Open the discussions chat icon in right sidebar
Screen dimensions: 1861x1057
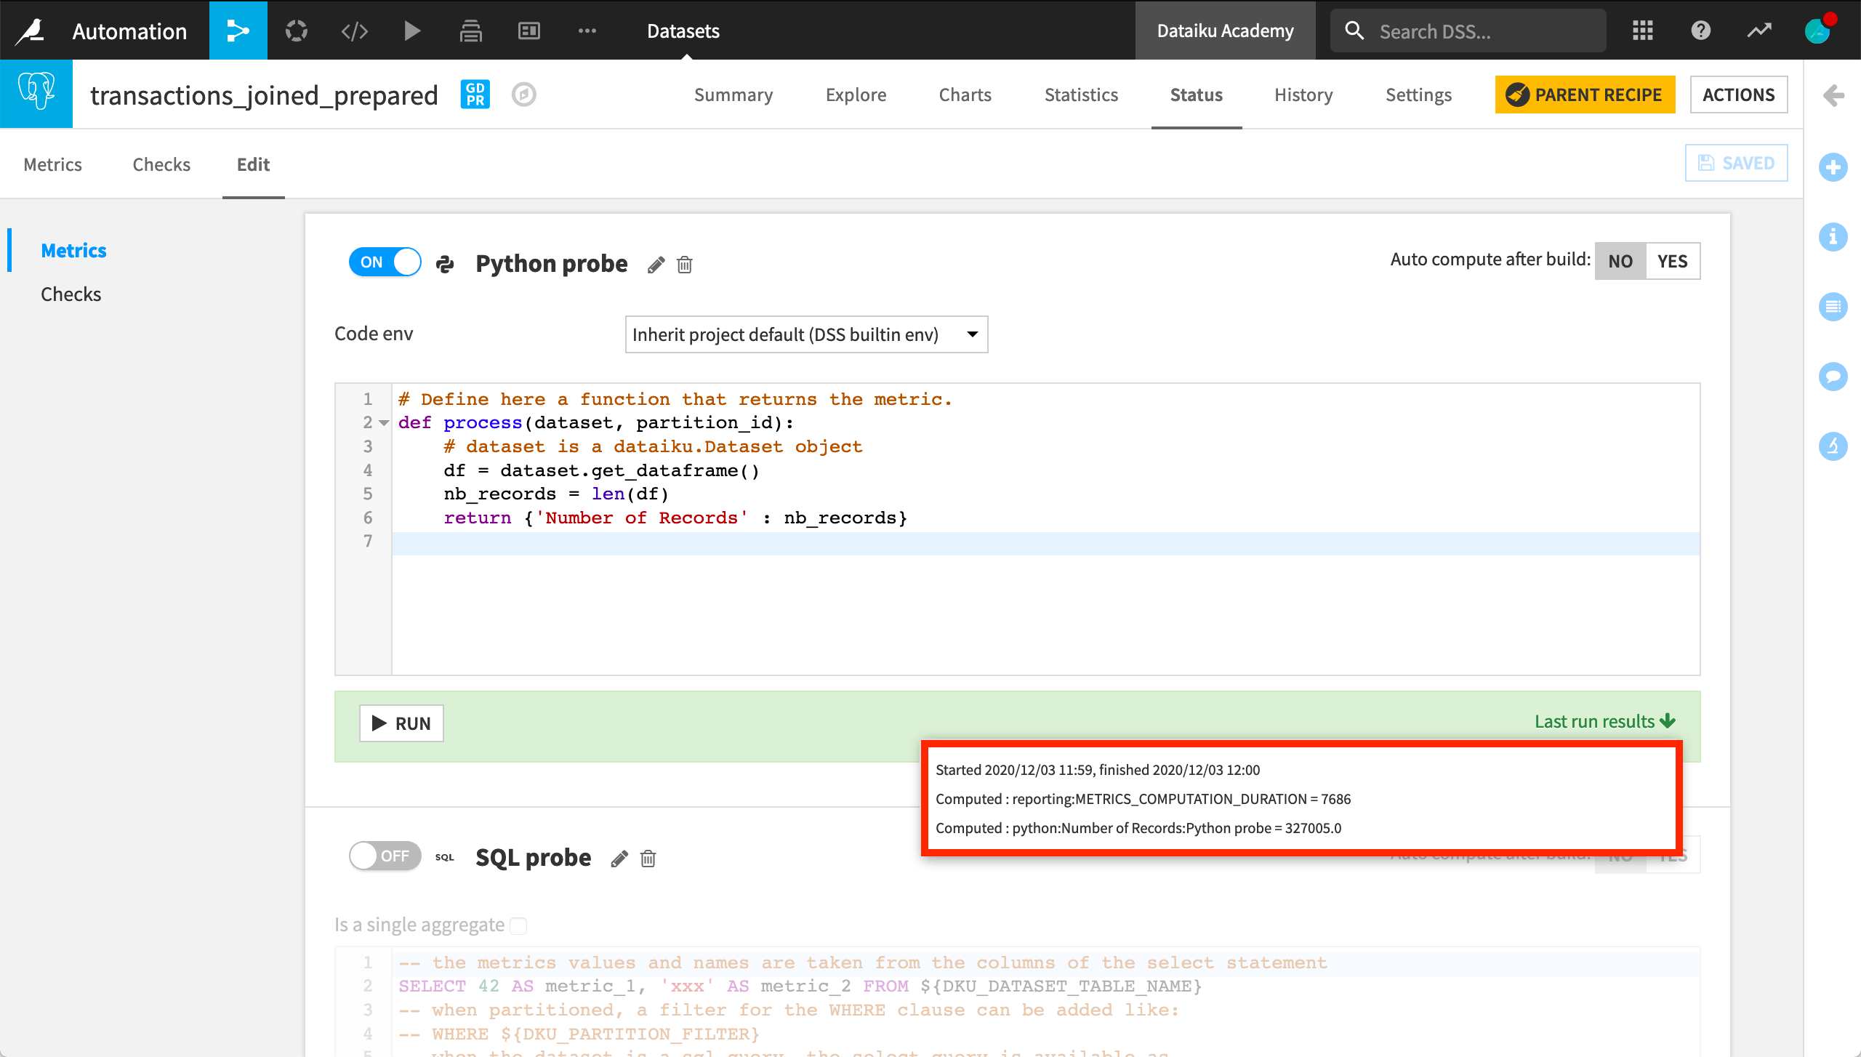click(x=1833, y=377)
